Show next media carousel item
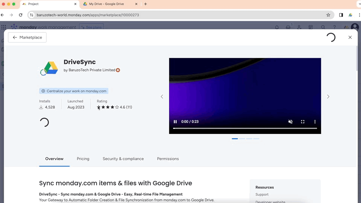361x203 pixels. [328, 97]
